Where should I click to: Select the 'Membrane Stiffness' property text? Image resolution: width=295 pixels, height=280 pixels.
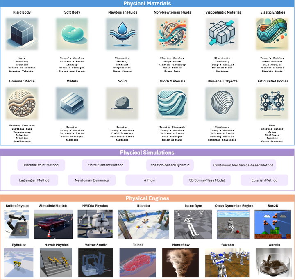point(222,140)
